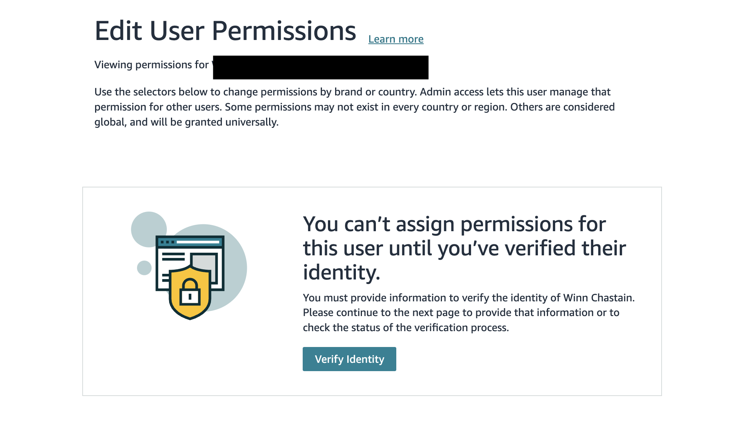The height and width of the screenshot is (436, 742).
Task: Click the black redacted user name bar
Action: [x=320, y=68]
